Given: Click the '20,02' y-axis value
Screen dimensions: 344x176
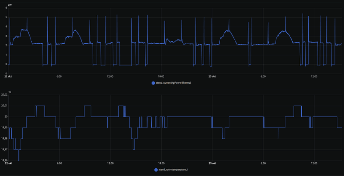Looking at the screenshot, I should point(4,95).
